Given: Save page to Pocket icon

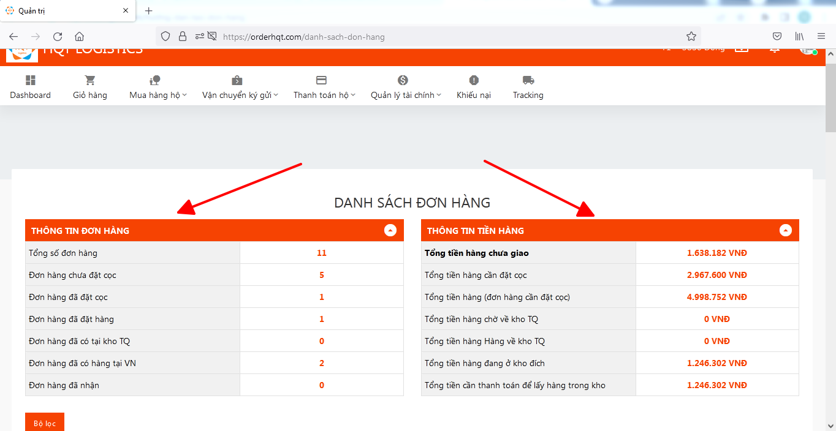Looking at the screenshot, I should 777,37.
